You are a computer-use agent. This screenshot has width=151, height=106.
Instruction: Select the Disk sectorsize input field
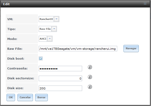click(x=60, y=78)
